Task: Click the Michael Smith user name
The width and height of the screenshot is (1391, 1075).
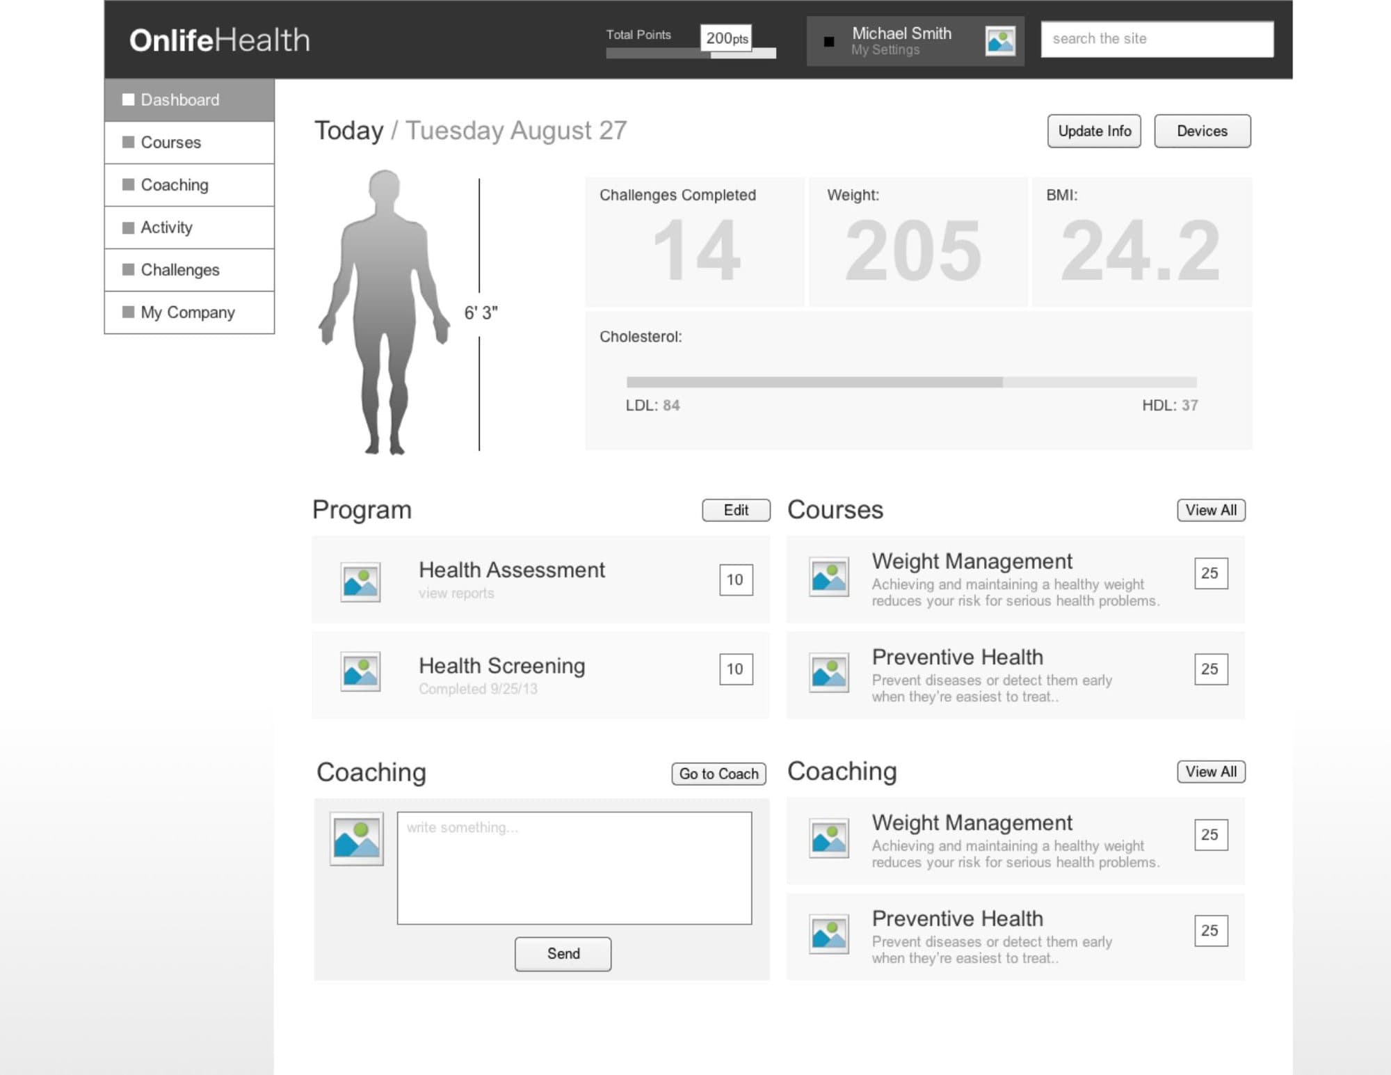Action: 901,33
